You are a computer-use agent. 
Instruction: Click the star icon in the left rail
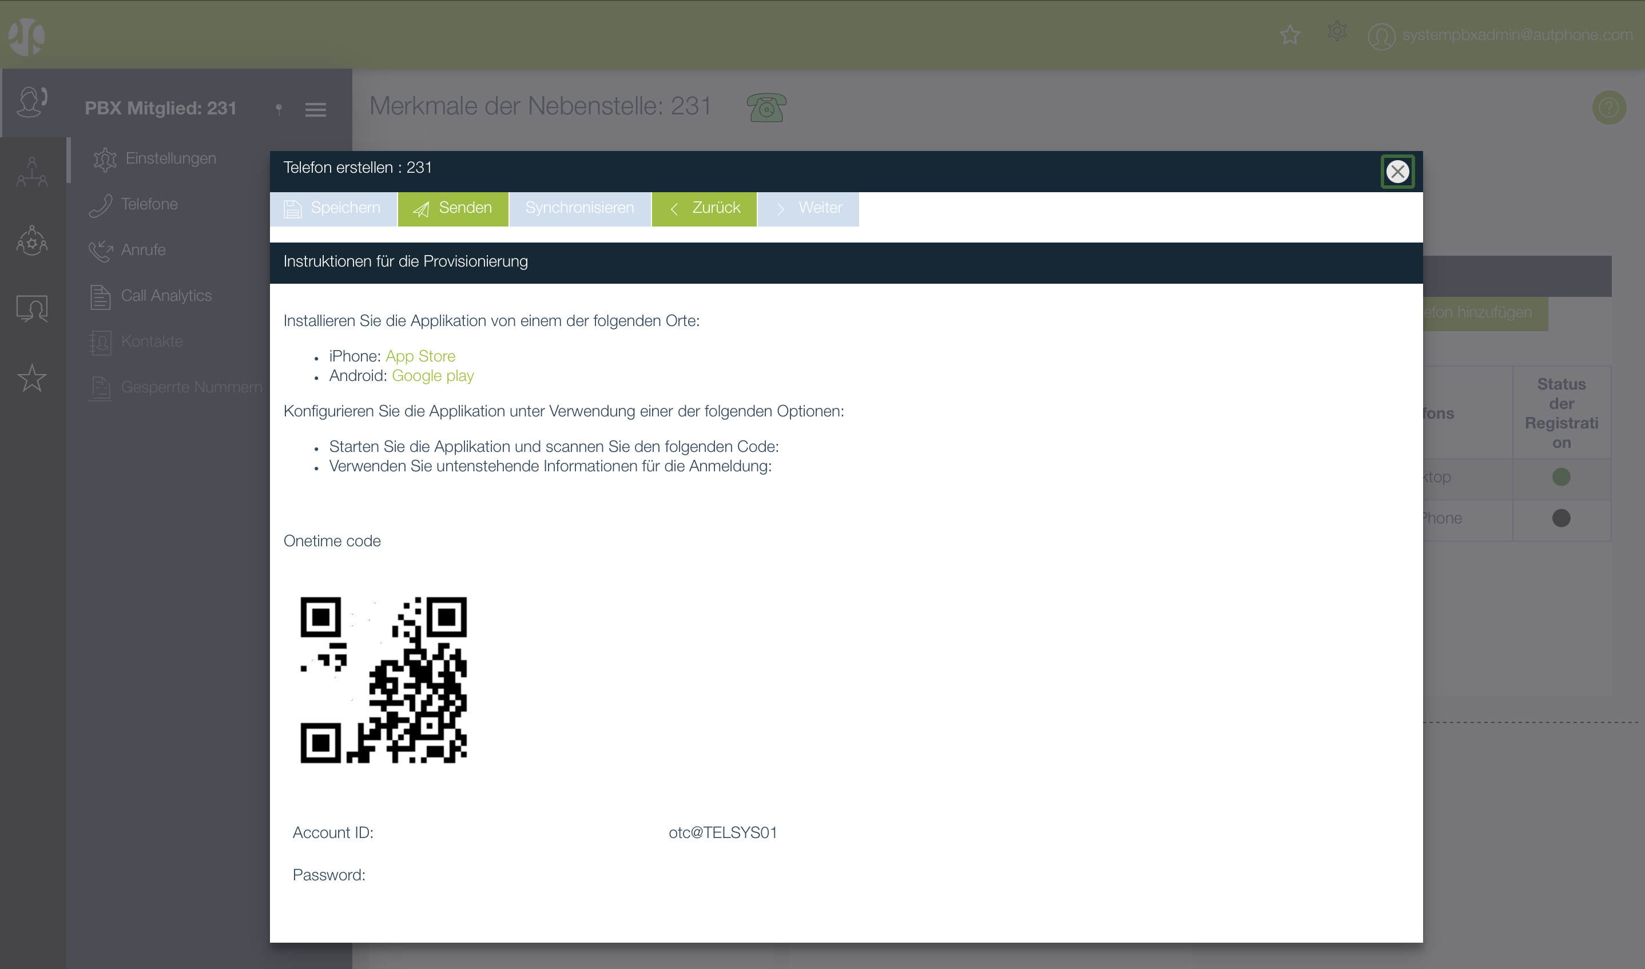tap(32, 378)
